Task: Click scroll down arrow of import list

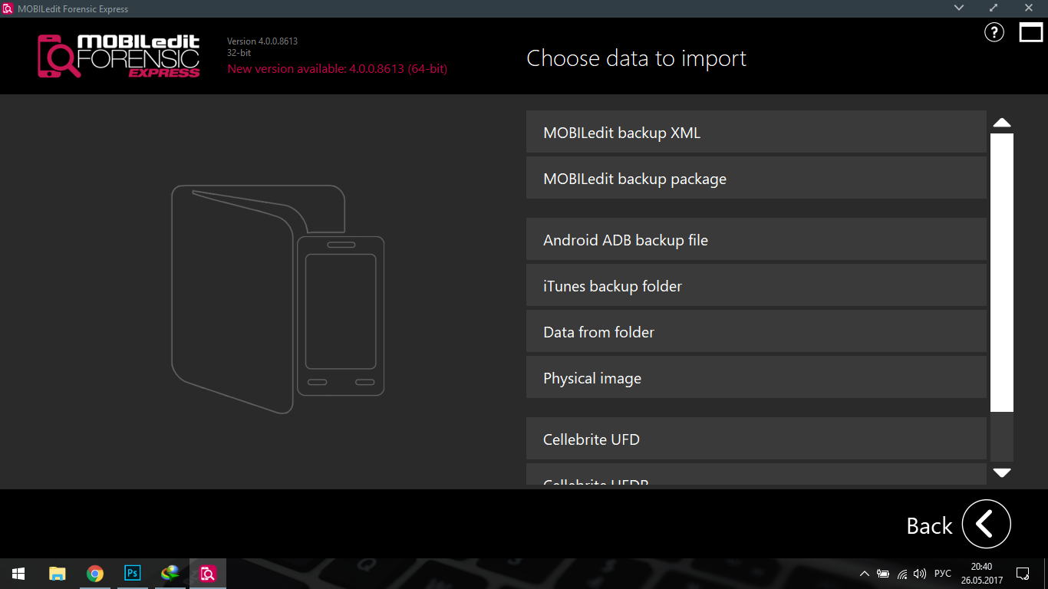Action: click(1002, 473)
